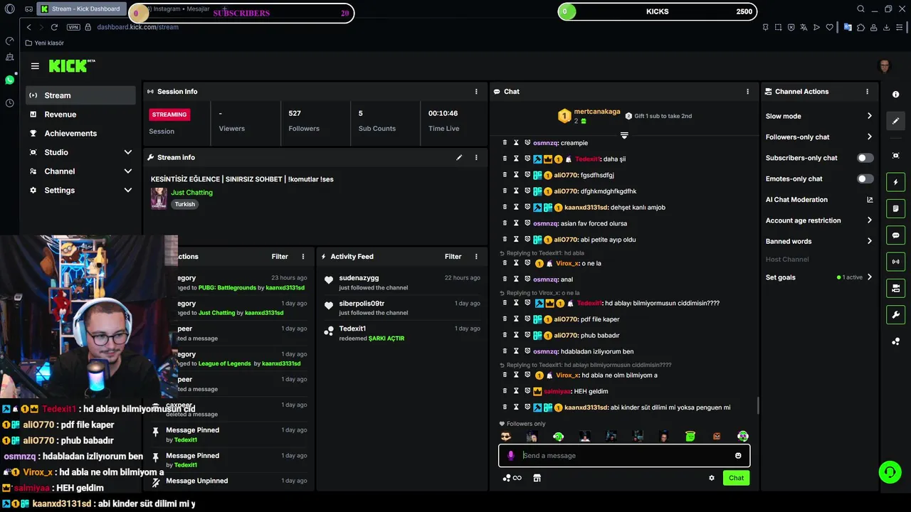Image resolution: width=911 pixels, height=512 pixels.
Task: Open the shop icon below chat input
Action: (537, 478)
